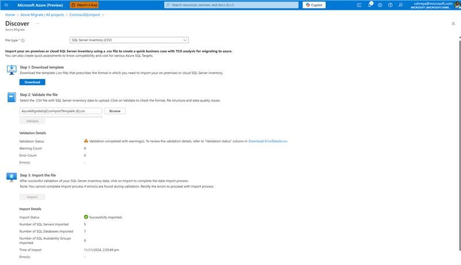This screenshot has height=265, width=461.
Task: Click the Time of Import value
Action: [x=101, y=250]
